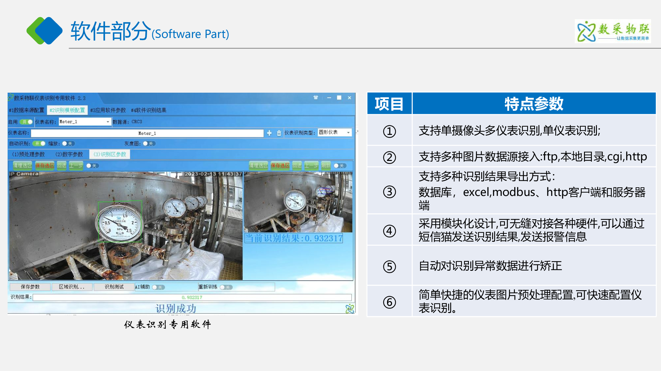Screen dimensions: 661x371
Task: Click the 项目 table header
Action: coord(389,104)
